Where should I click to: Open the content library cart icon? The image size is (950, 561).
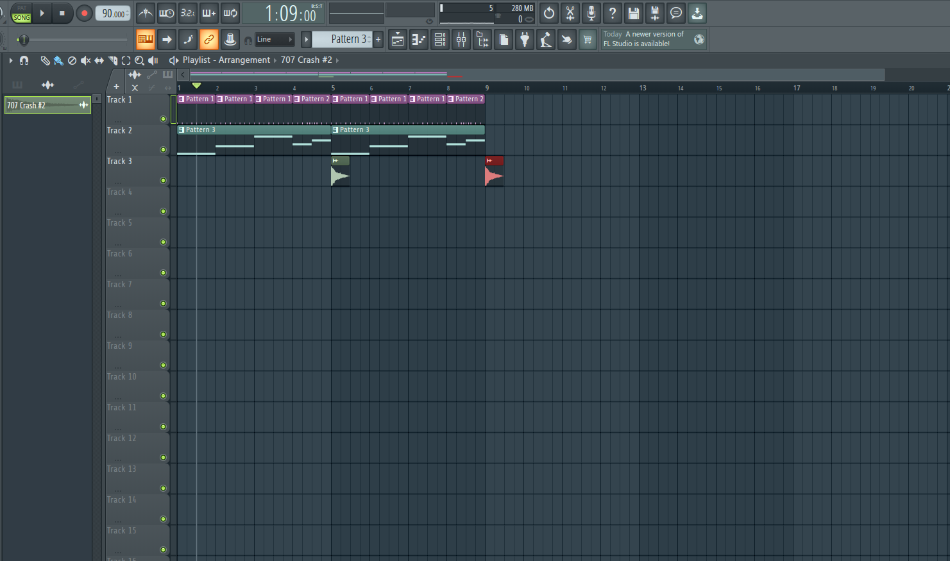pos(588,40)
